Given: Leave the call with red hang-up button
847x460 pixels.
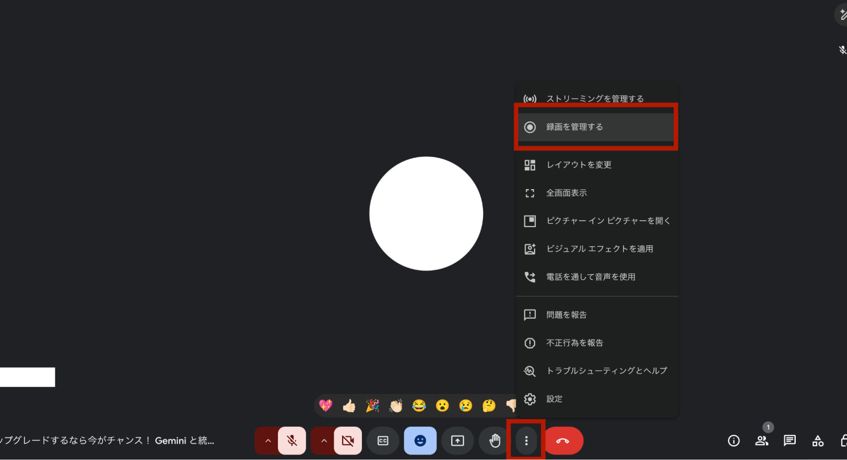Looking at the screenshot, I should pyautogui.click(x=563, y=440).
